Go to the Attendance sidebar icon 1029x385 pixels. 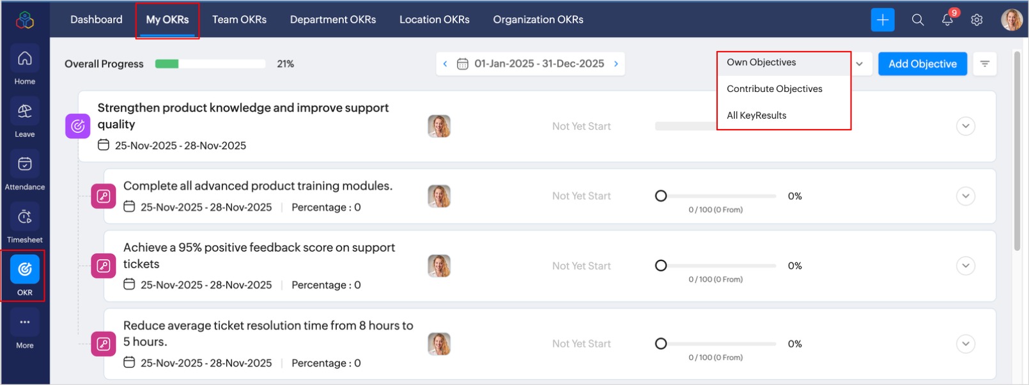pos(25,165)
